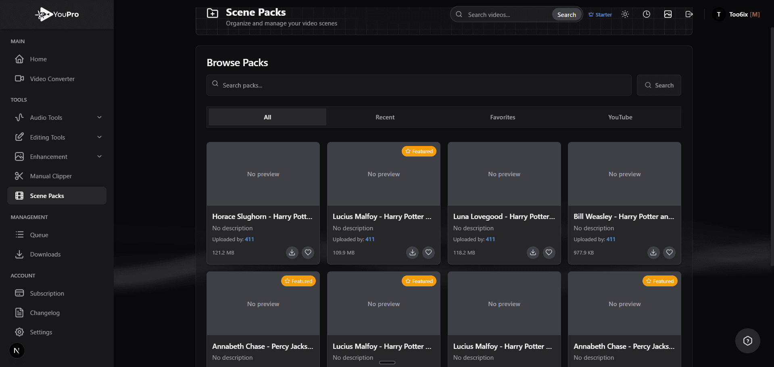Open Manual Clipper from the sidebar
The height and width of the screenshot is (367, 774).
[57, 176]
